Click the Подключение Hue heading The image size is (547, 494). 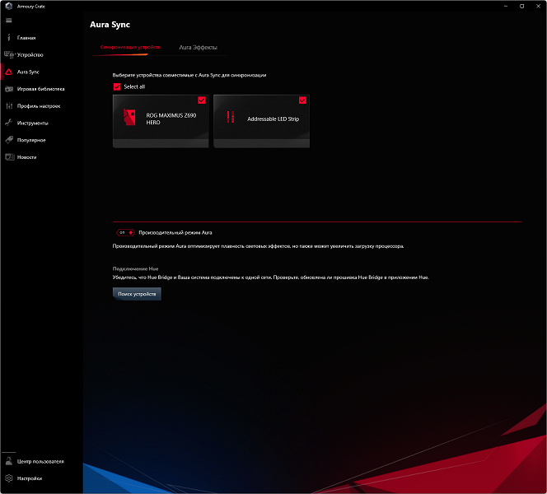click(x=135, y=268)
